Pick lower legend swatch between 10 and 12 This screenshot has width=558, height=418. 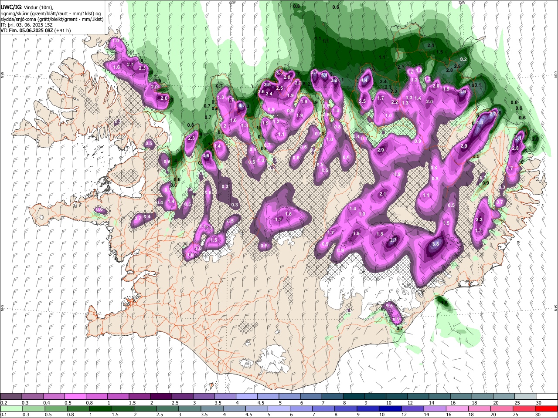[390, 408]
